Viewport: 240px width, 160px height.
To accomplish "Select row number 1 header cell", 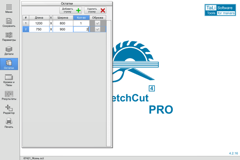I will tap(26, 23).
